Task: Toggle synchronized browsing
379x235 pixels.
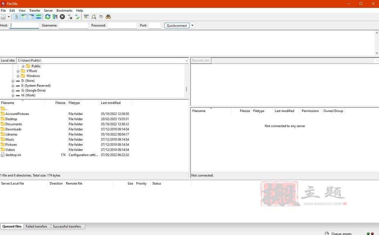Action: pyautogui.click(x=101, y=17)
